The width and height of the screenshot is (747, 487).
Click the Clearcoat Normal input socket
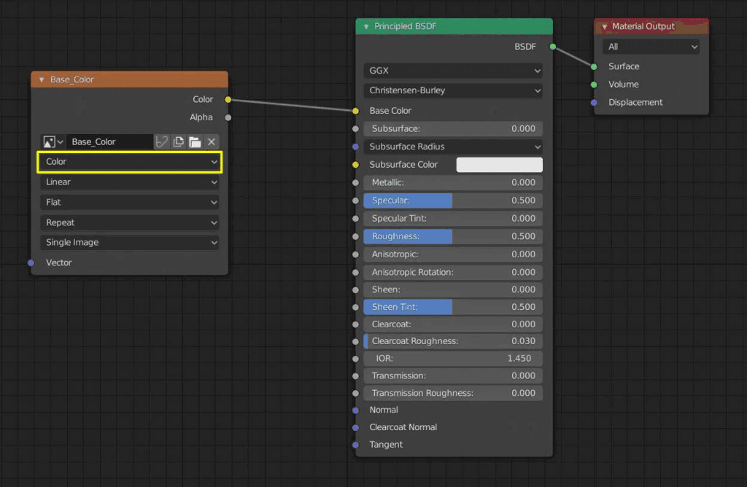coord(356,427)
